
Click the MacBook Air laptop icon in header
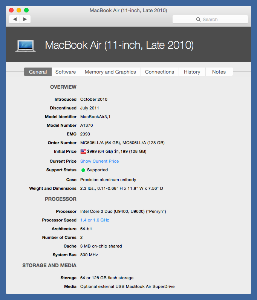26,45
